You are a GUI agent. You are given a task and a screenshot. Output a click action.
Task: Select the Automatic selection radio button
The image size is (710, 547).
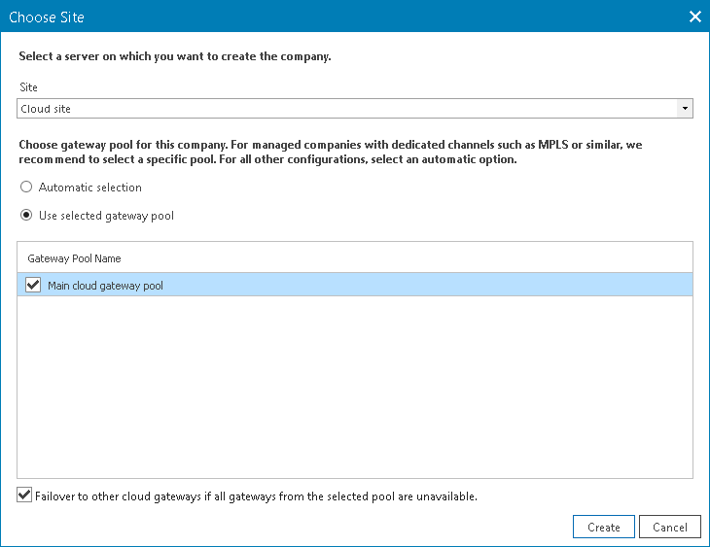(x=26, y=188)
